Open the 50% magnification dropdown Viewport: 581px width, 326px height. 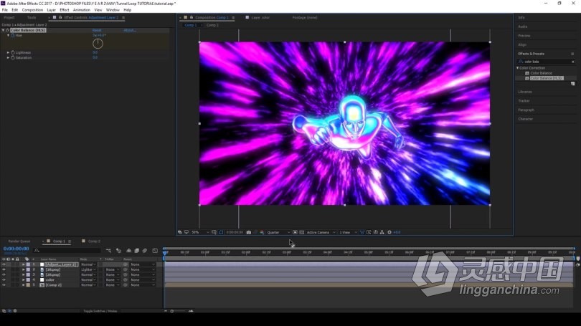[x=200, y=232]
